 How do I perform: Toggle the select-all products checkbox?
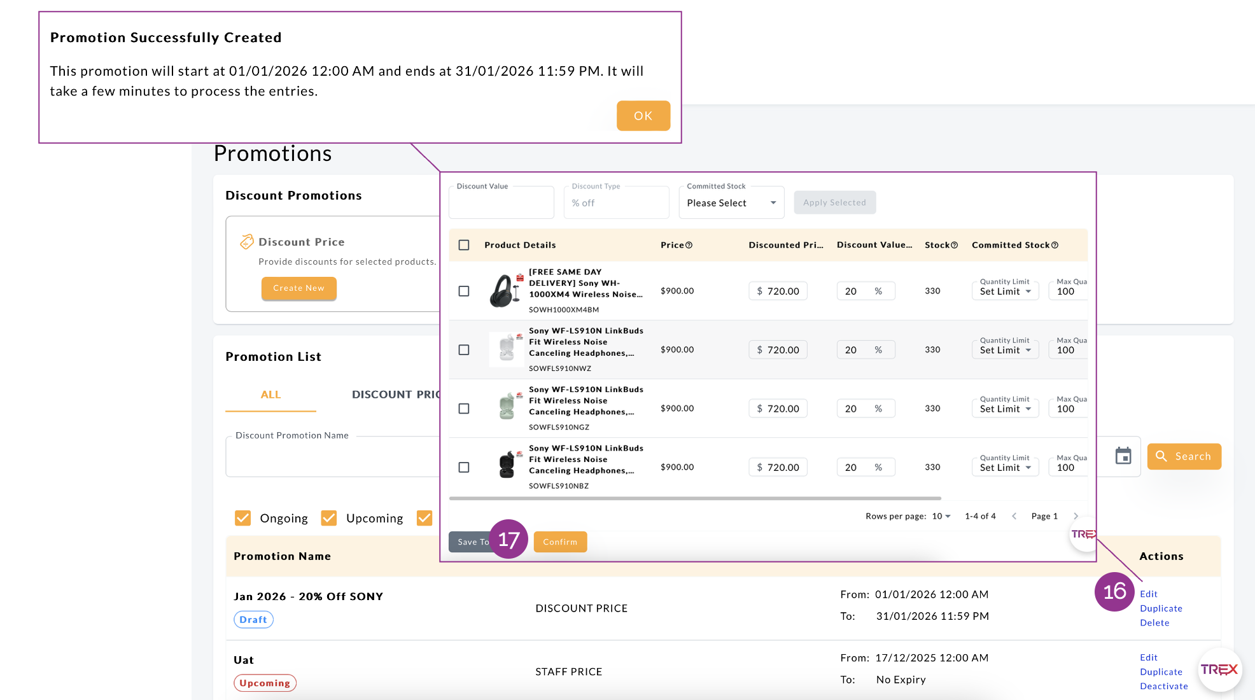pyautogui.click(x=464, y=245)
